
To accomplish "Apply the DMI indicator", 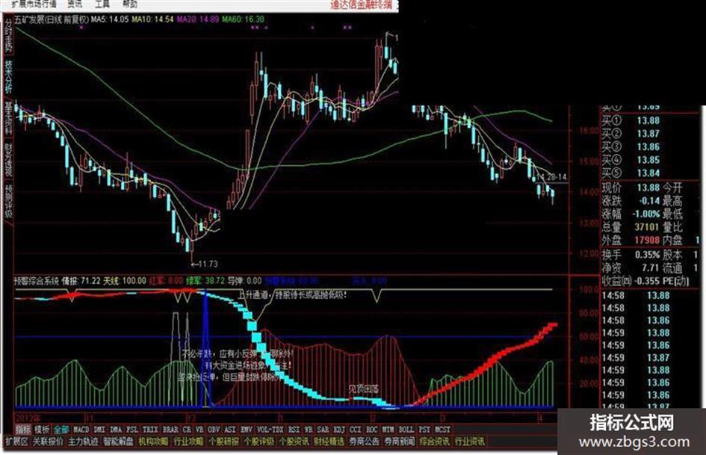I will click(x=99, y=430).
